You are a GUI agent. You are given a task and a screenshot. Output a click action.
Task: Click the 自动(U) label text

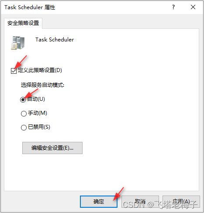click(36, 99)
